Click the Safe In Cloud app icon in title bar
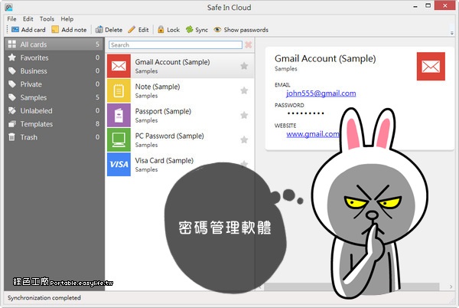This screenshot has height=308, width=459. (8, 8)
